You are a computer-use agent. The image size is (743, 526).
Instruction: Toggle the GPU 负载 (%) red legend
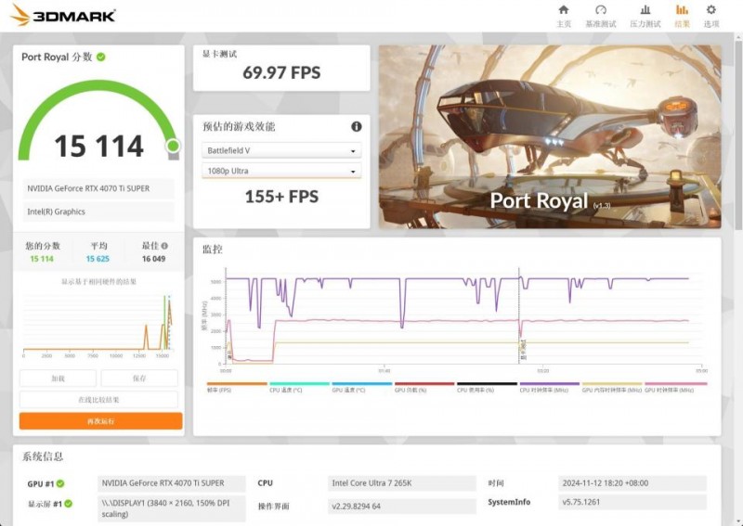424,387
